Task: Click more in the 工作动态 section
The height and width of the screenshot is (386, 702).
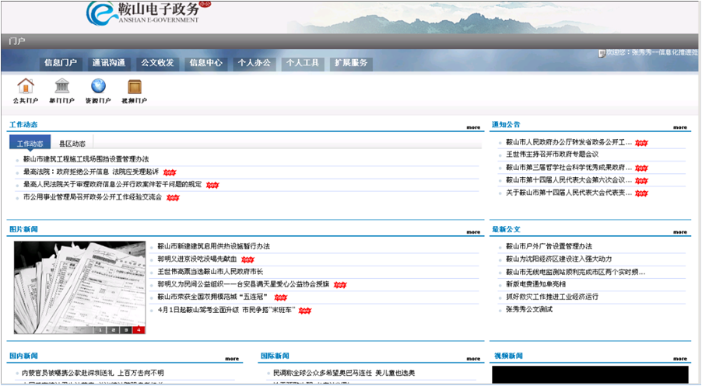Action: point(473,127)
